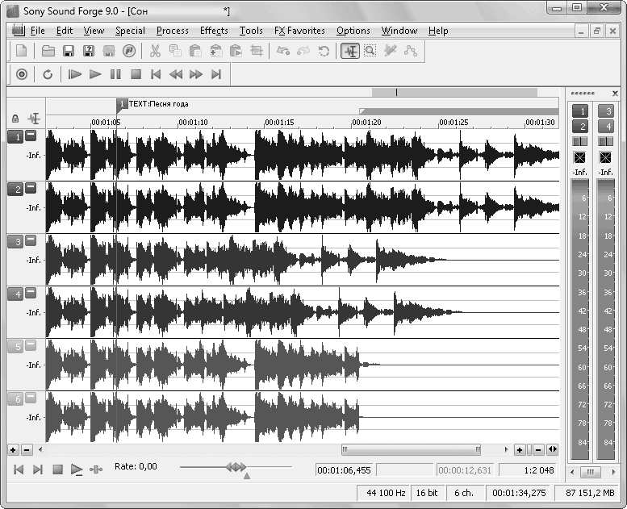627x509 pixels.
Task: Click the Record button in transport toolbar
Action: [22, 74]
